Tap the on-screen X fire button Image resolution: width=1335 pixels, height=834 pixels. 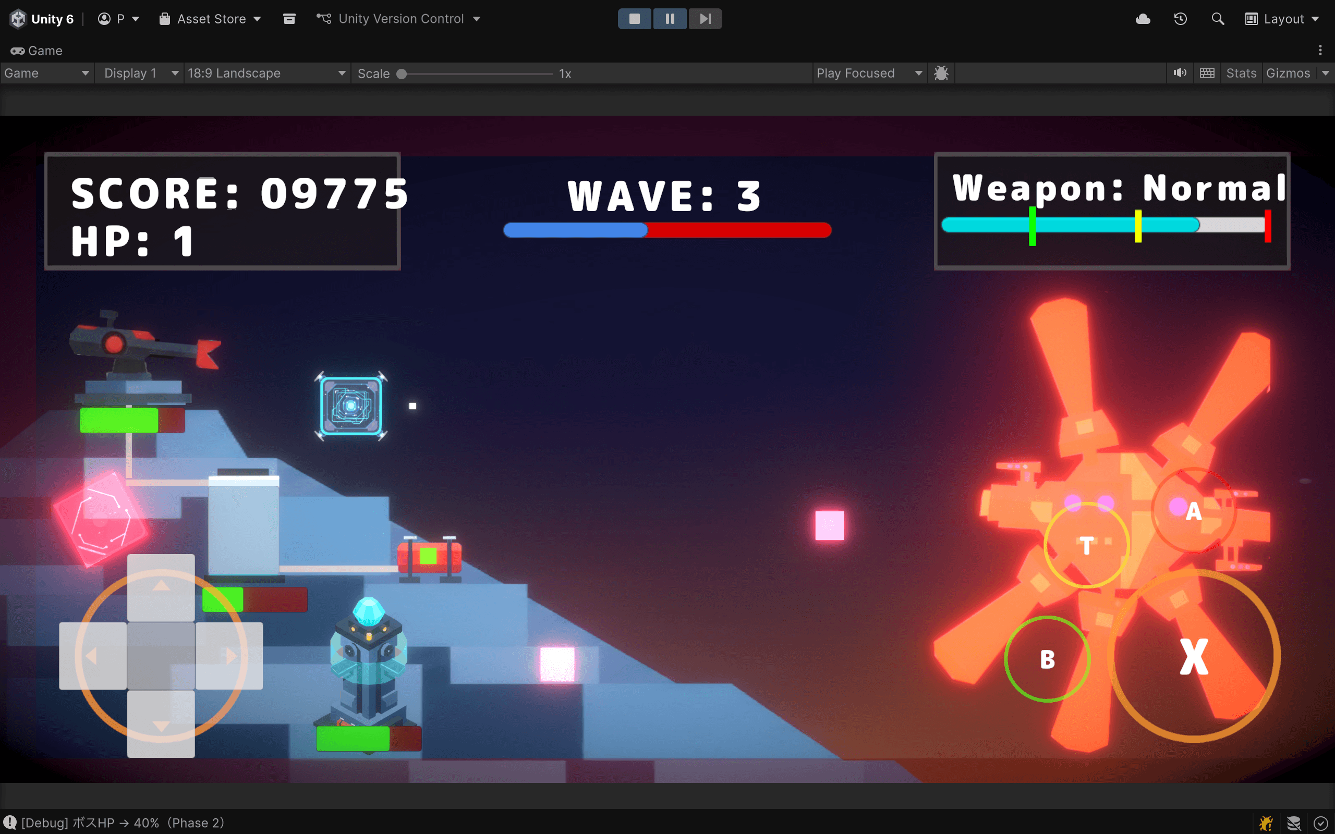[x=1194, y=656]
